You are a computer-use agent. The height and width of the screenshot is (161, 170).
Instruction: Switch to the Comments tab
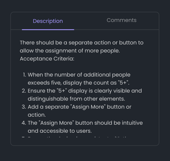coord(121,20)
